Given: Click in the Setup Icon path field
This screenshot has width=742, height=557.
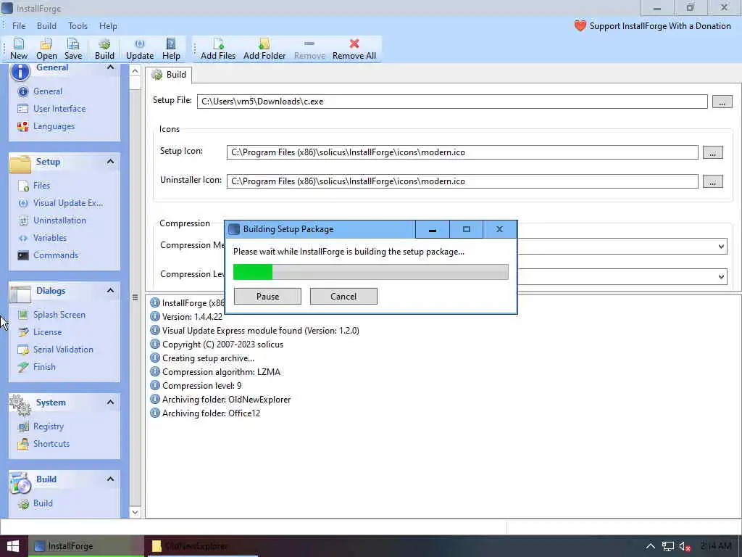Looking at the screenshot, I should [x=462, y=152].
